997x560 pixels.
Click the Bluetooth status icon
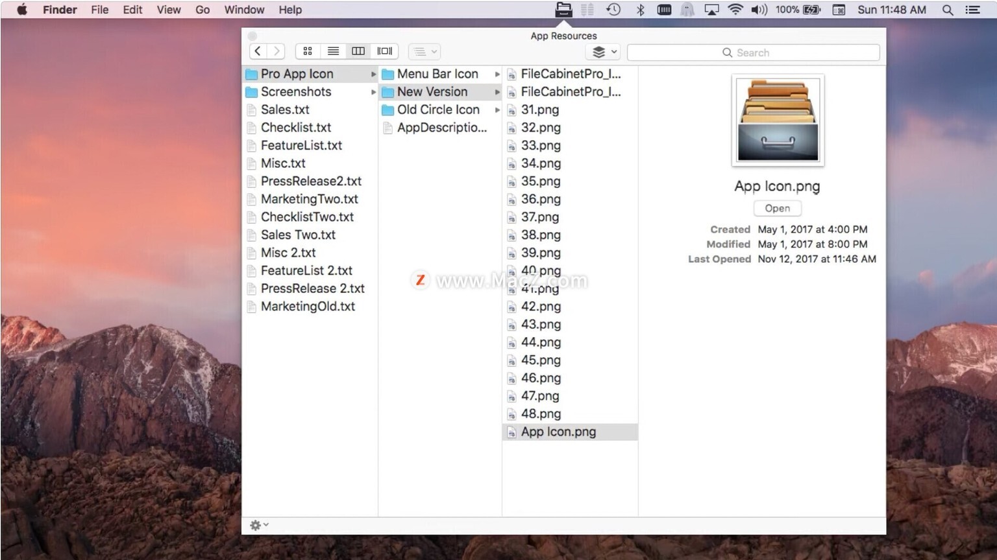point(640,10)
